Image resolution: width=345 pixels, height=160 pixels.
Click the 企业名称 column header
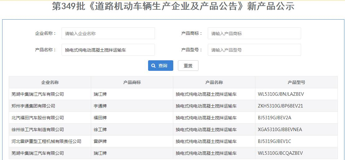(50, 82)
